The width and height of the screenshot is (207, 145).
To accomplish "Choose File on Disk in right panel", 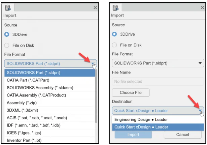I will point(114,45).
